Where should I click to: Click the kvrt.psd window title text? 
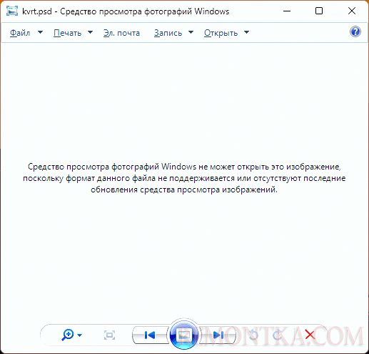point(126,11)
